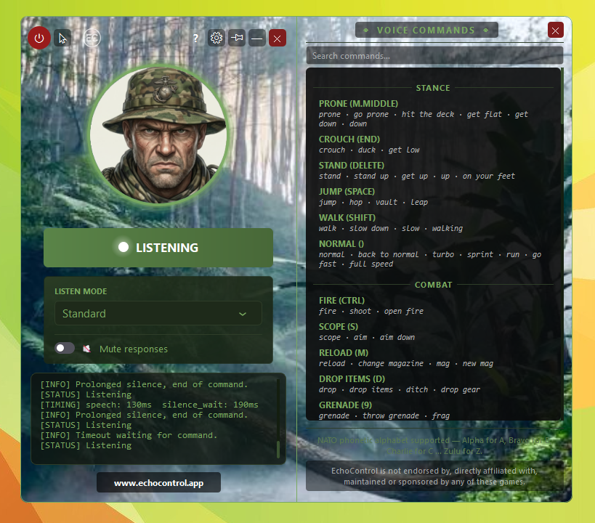Viewport: 595px width, 523px height.
Task: Click the log output scrollbar
Action: click(x=278, y=450)
